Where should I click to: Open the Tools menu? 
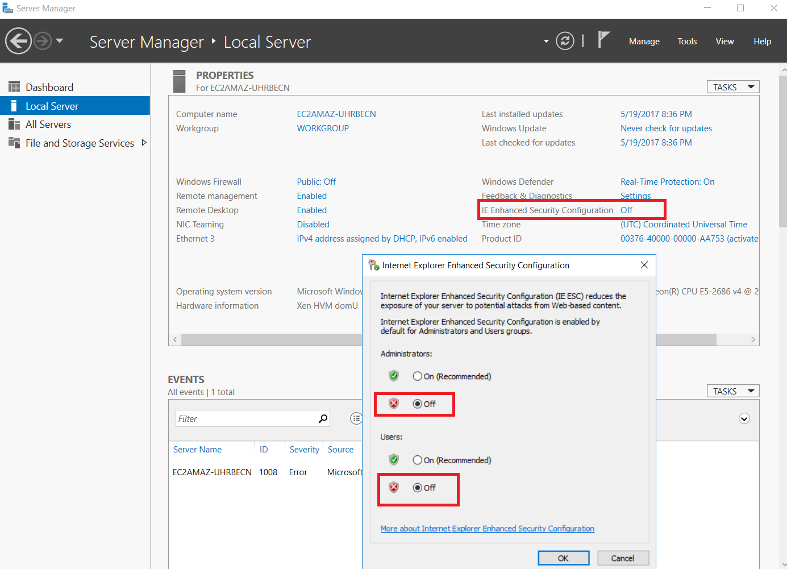click(x=687, y=41)
